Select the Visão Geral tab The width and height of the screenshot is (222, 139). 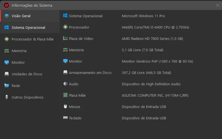30,16
